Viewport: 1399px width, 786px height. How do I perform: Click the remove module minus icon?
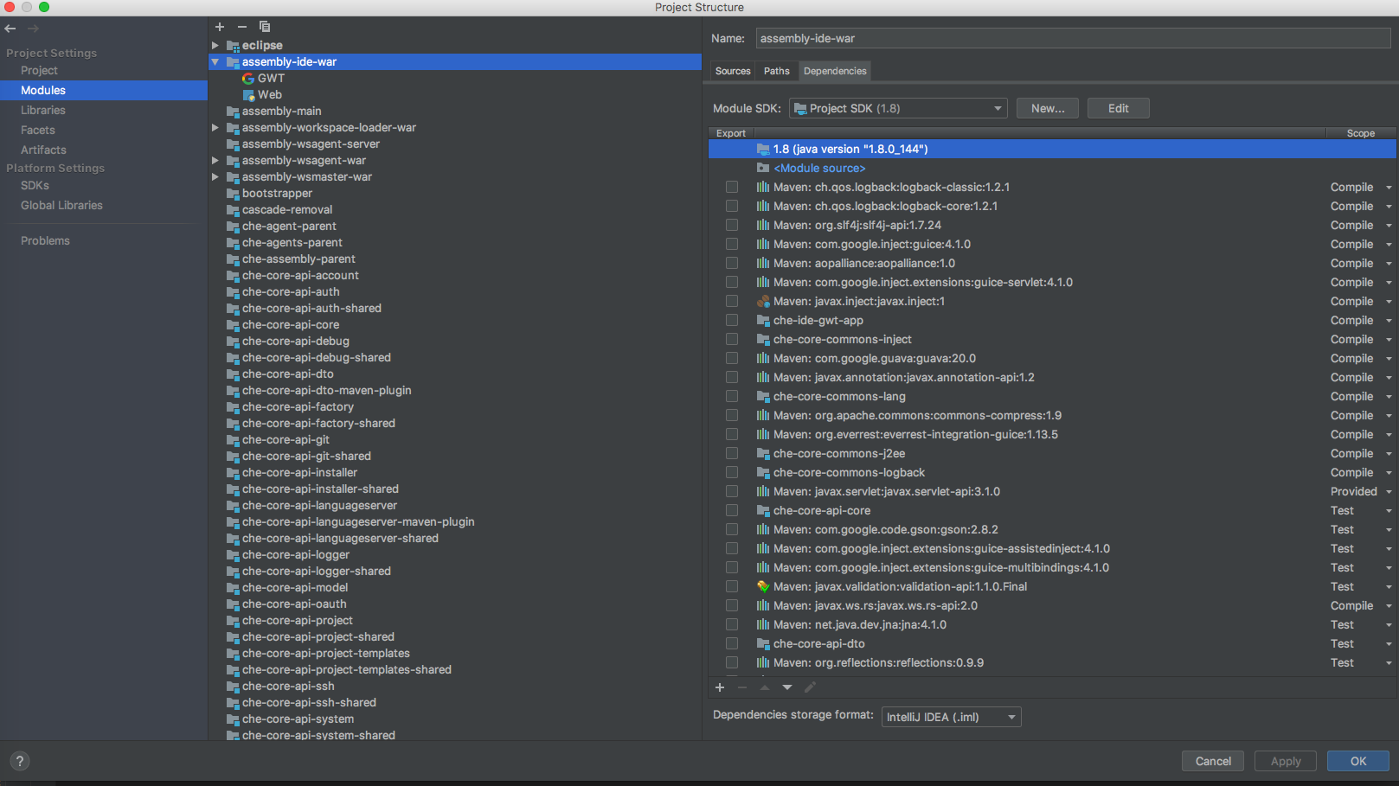coord(242,27)
